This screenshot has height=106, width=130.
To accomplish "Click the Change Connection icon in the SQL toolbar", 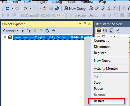I will pos(14,15).
